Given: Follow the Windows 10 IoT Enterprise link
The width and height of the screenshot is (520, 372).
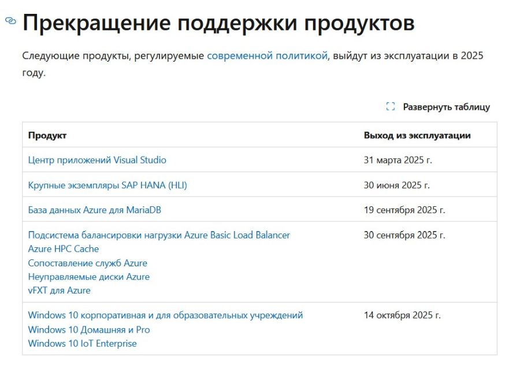Looking at the screenshot, I should 82,344.
